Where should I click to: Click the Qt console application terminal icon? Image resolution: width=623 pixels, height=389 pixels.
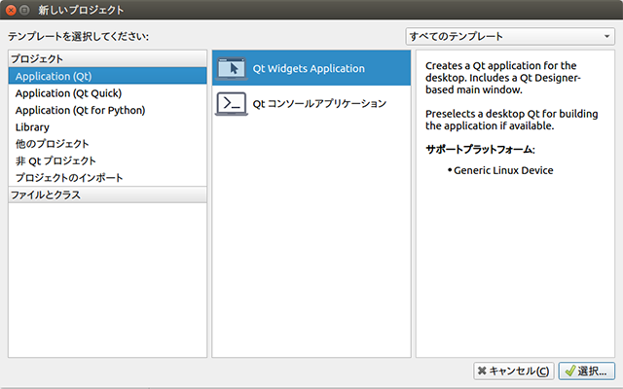click(232, 104)
